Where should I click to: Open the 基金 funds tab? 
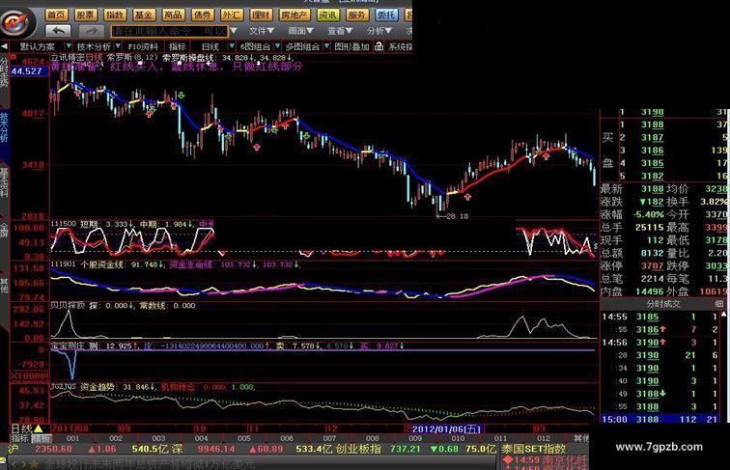(x=143, y=14)
